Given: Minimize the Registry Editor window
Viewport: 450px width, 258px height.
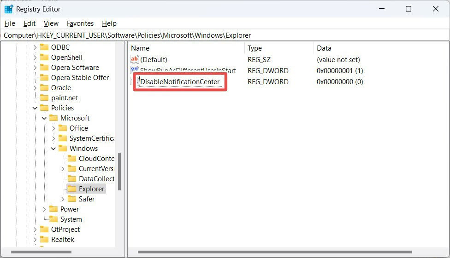Looking at the screenshot, I should click(382, 9).
